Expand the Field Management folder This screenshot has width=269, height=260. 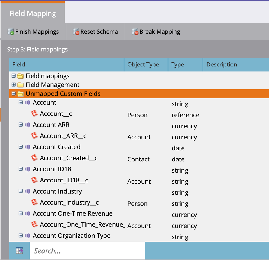coord(14,85)
